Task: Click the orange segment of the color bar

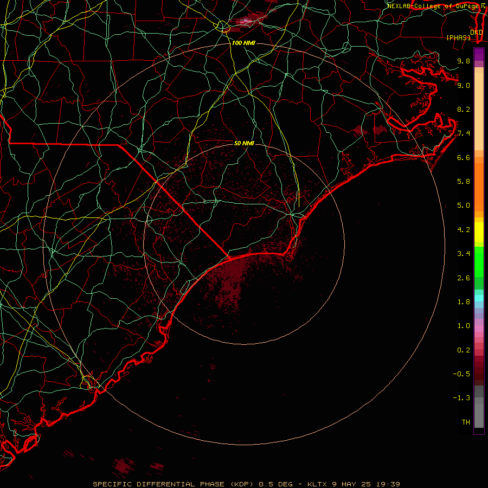Action: (x=479, y=188)
